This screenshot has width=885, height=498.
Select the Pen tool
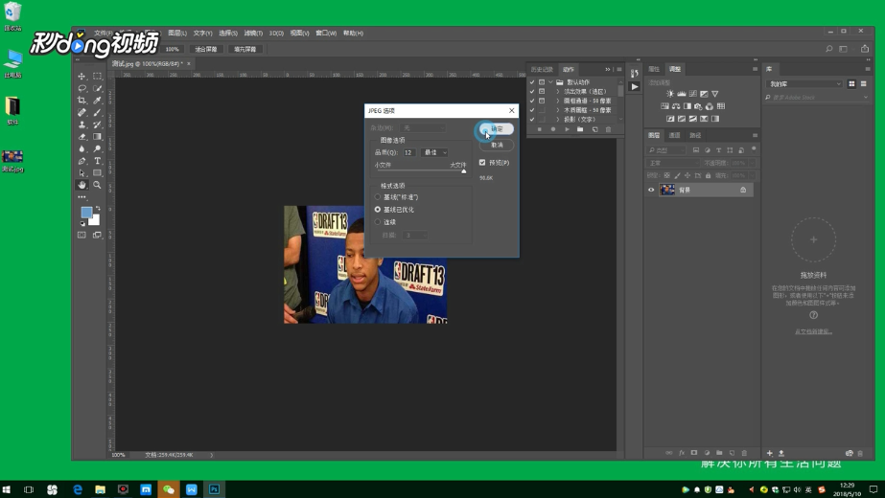point(82,161)
